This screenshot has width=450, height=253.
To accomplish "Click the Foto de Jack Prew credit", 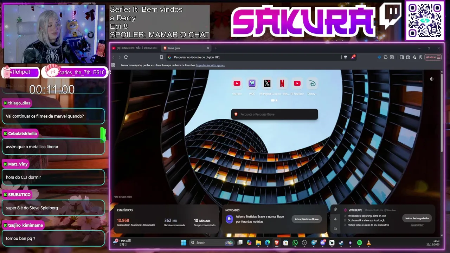I will click(123, 197).
